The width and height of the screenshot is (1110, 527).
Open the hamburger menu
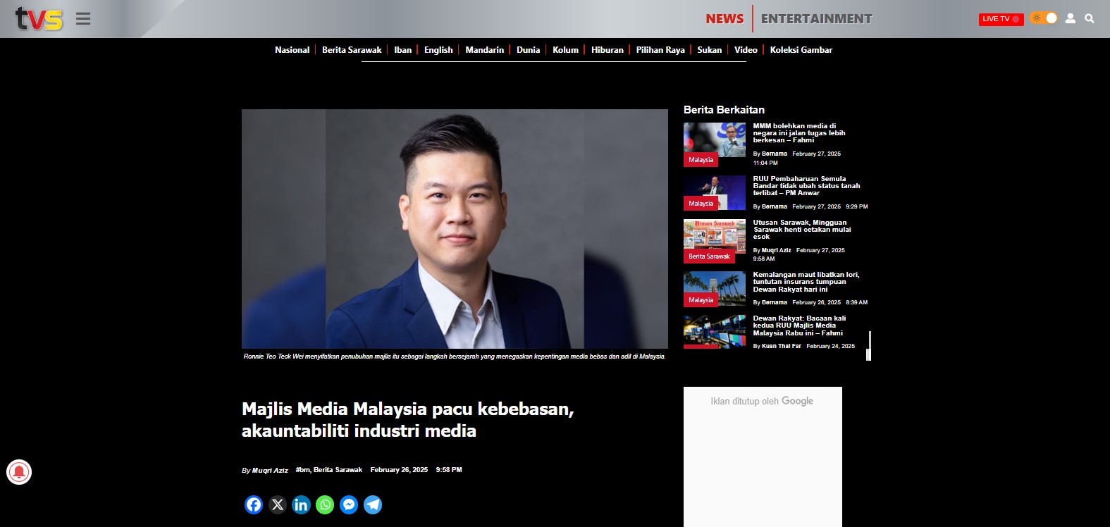(x=83, y=19)
